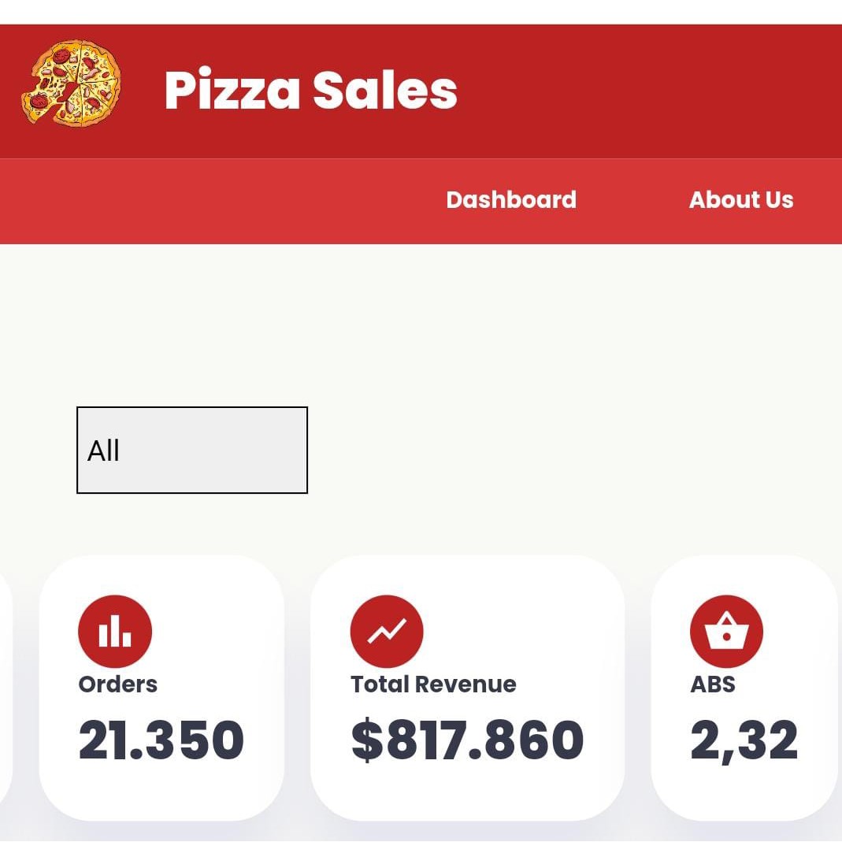The width and height of the screenshot is (842, 842).
Task: Select the Total Revenue label
Action: (x=433, y=684)
